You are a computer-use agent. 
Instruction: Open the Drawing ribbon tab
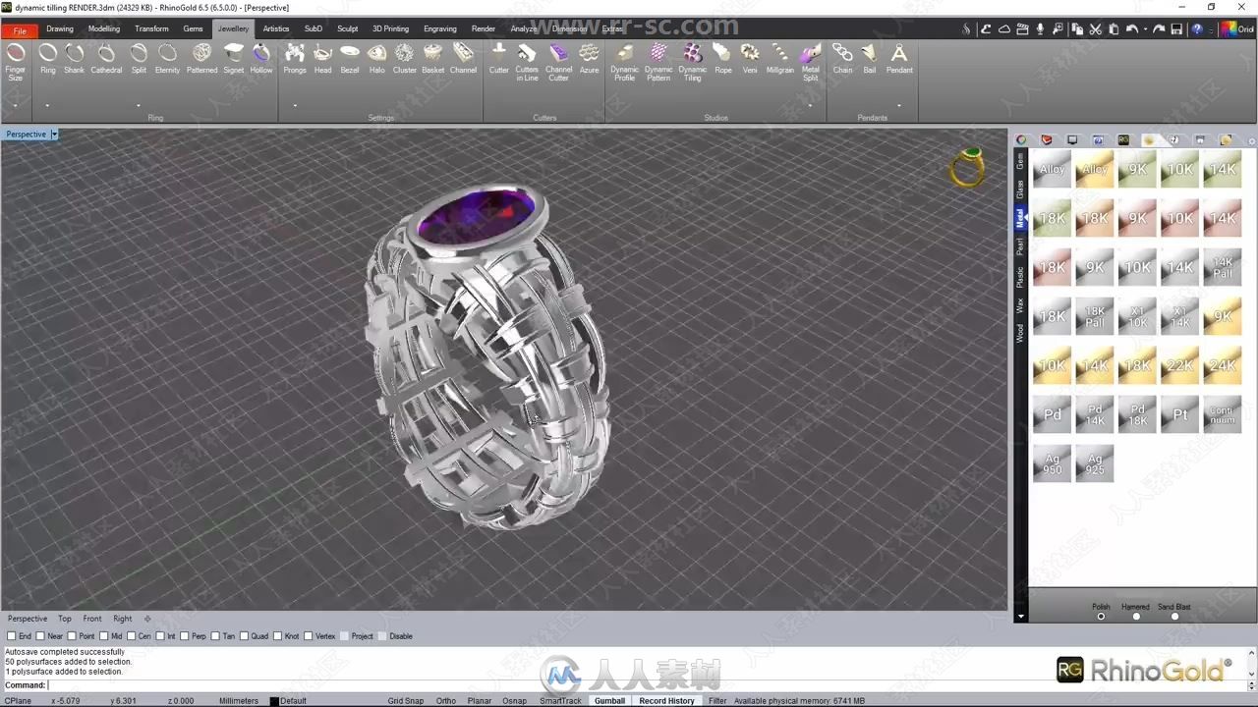click(x=60, y=28)
